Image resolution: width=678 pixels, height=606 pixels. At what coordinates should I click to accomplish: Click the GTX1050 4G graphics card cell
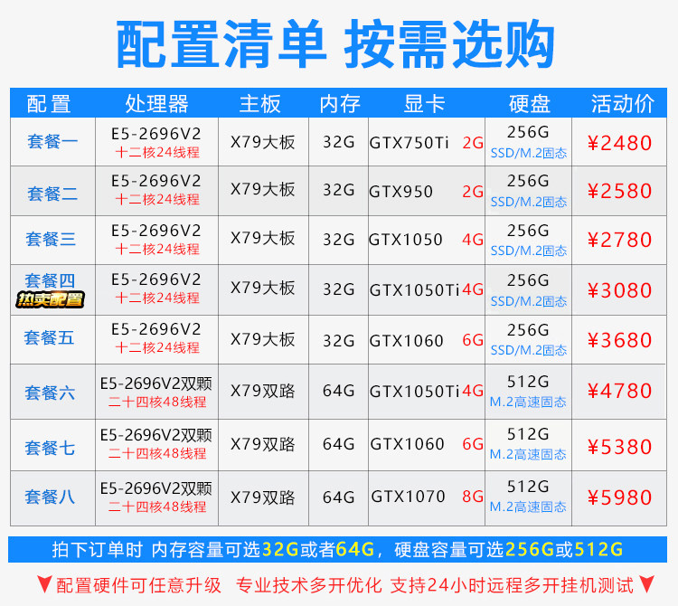point(427,239)
